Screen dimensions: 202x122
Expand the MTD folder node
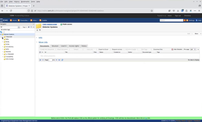point(2,49)
